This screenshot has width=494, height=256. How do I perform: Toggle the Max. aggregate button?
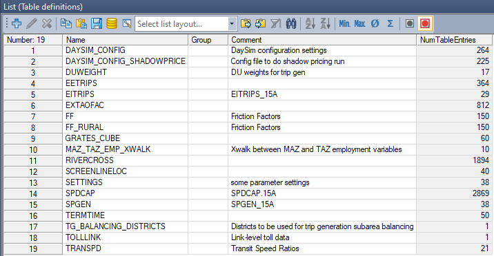(359, 23)
